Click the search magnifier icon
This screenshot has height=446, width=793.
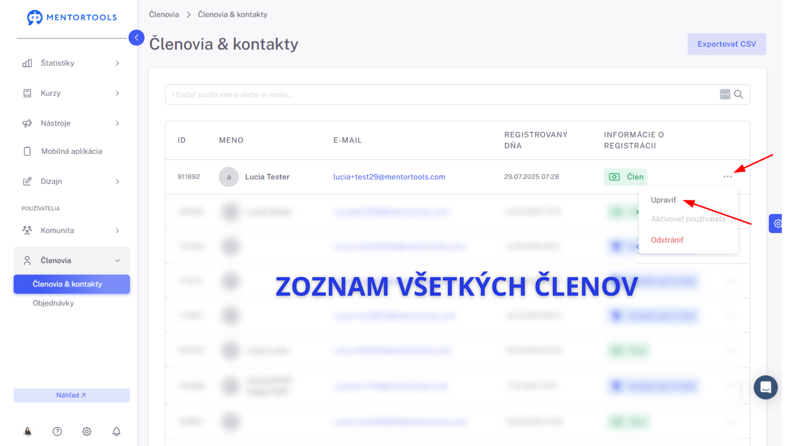738,95
